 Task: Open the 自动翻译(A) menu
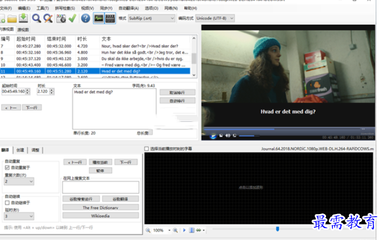[129, 8]
